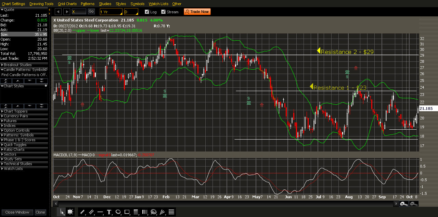Zoom in on the chart
The width and height of the screenshot is (438, 217).
[404, 204]
